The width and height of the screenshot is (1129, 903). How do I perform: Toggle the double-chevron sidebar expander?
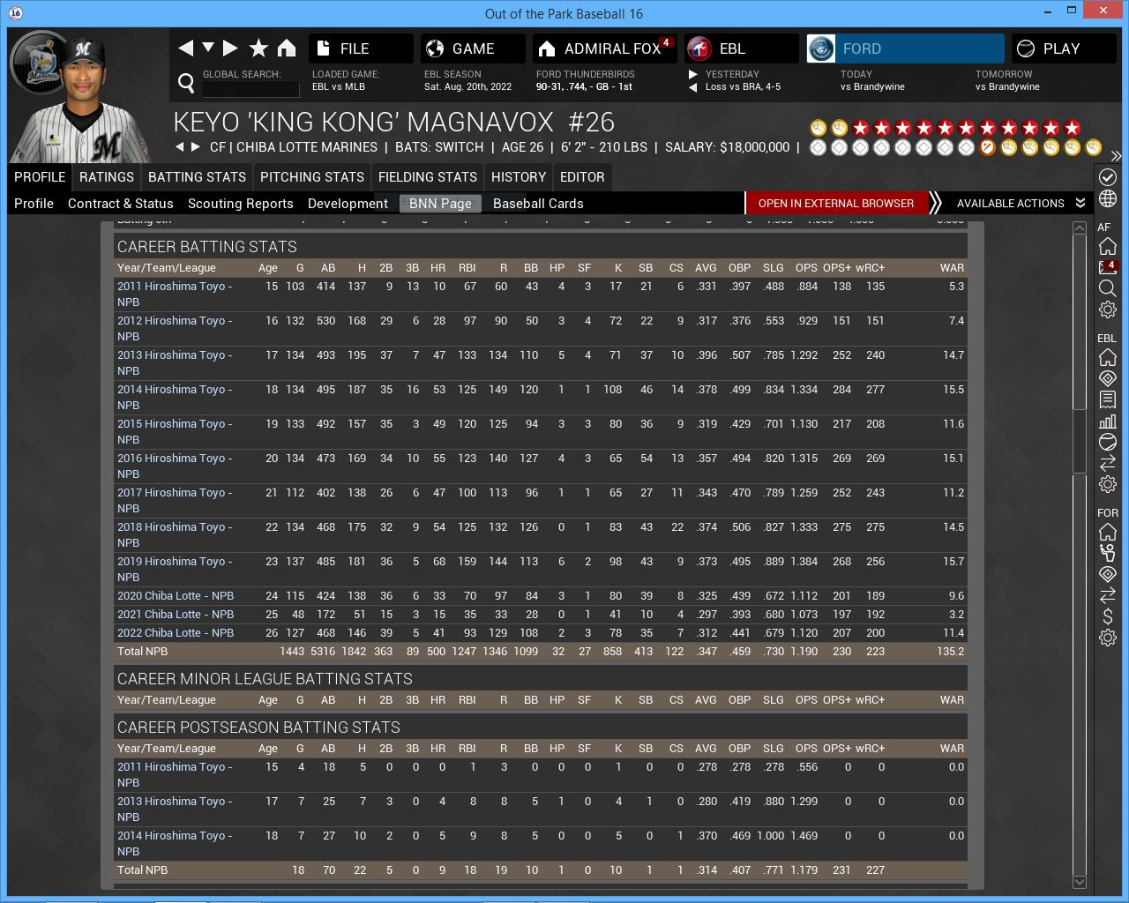click(1116, 156)
